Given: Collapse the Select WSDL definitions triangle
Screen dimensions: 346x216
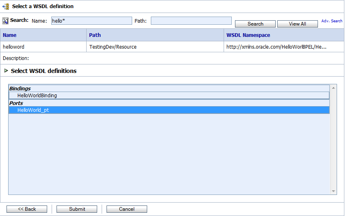Looking at the screenshot, I should 6,71.
